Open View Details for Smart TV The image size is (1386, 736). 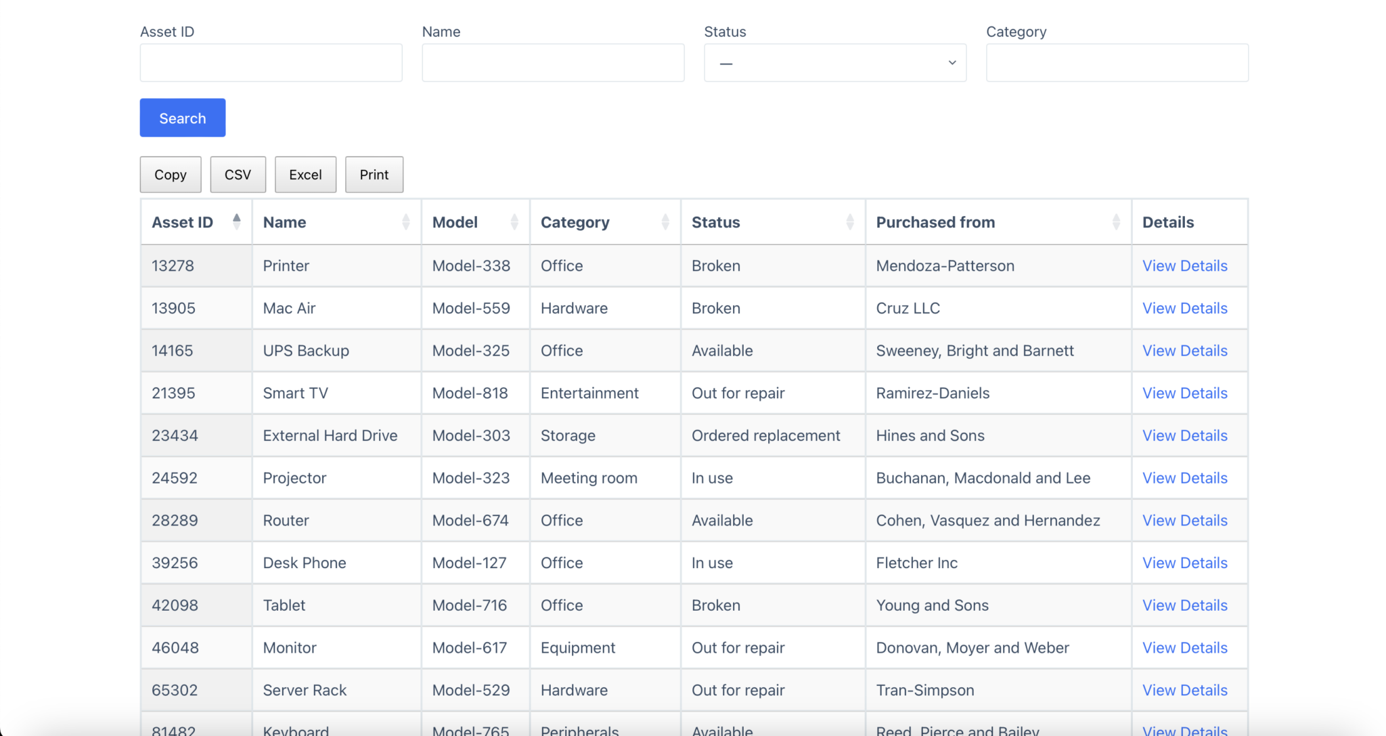tap(1184, 393)
